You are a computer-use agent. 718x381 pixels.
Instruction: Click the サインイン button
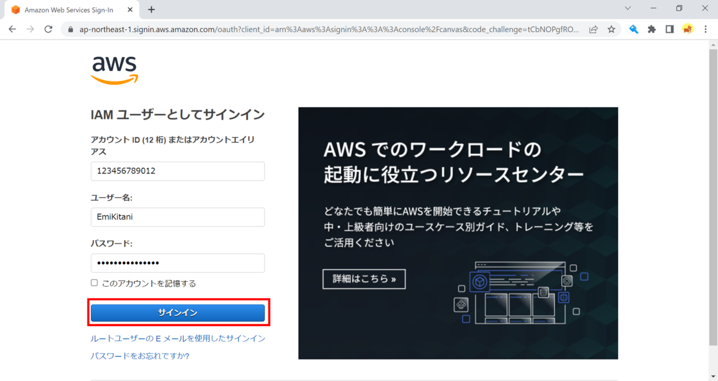click(178, 313)
